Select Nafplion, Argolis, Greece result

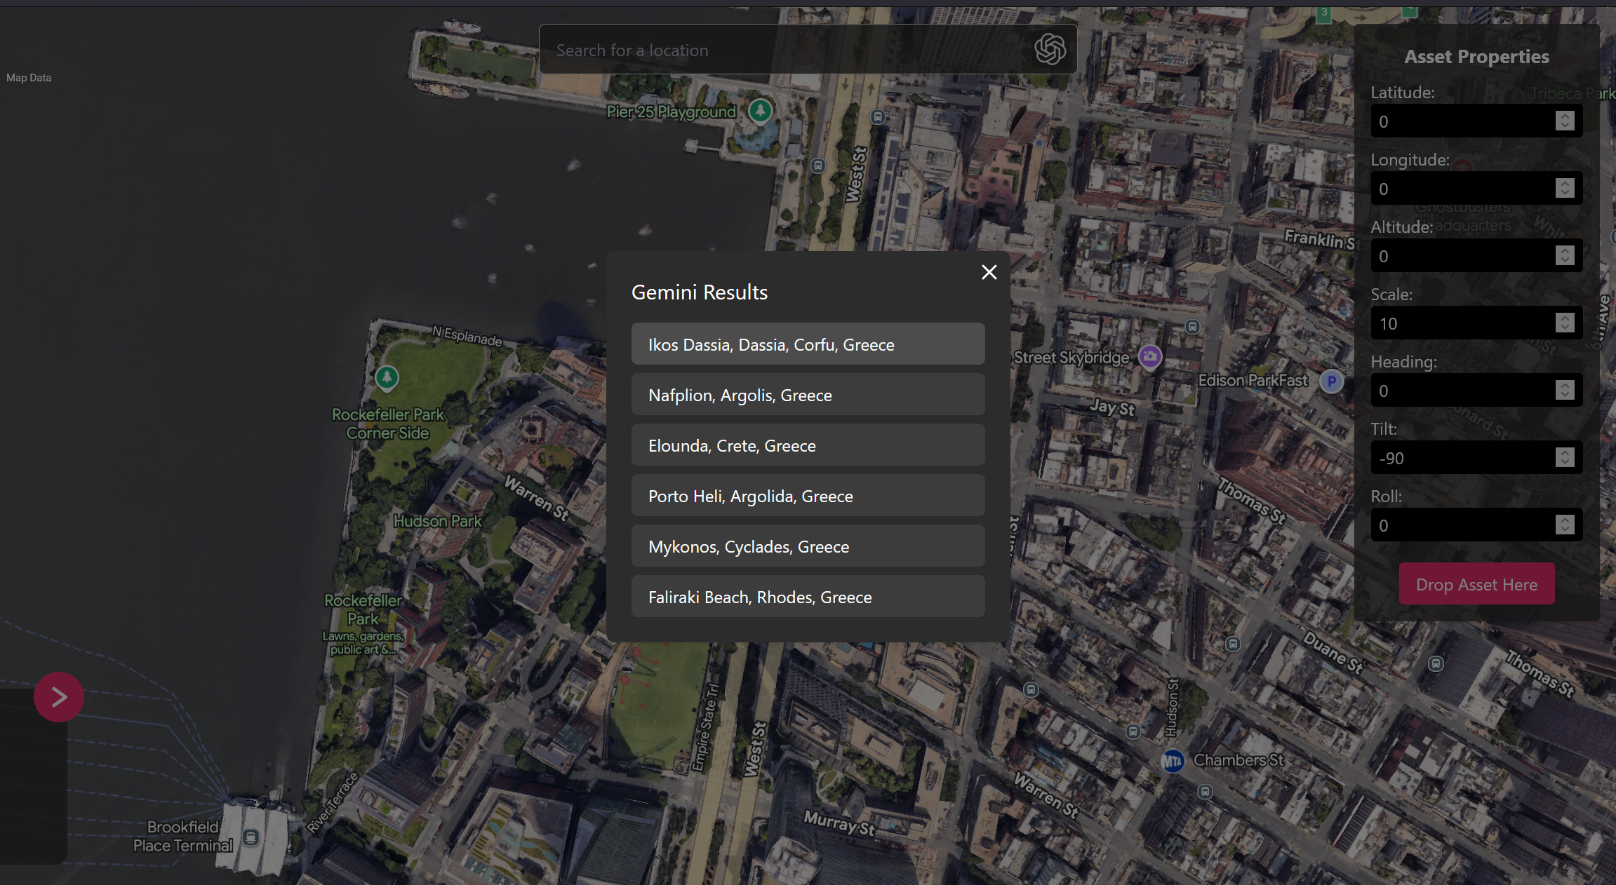[x=808, y=395]
